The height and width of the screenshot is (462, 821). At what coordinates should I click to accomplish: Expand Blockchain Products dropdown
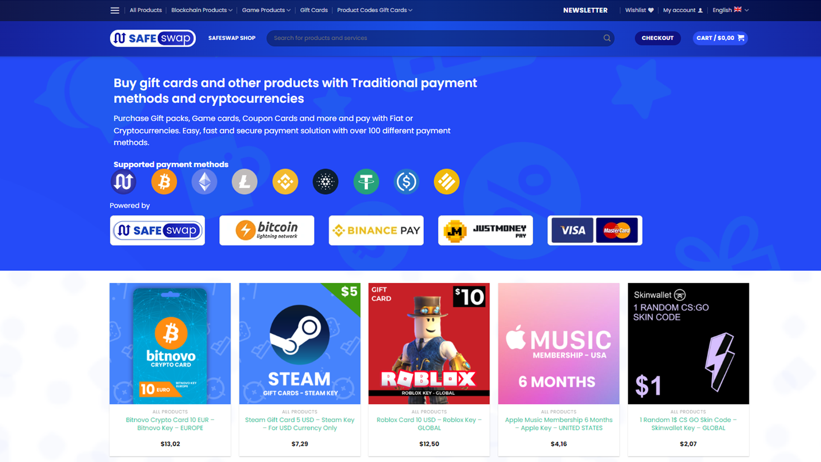[202, 10]
